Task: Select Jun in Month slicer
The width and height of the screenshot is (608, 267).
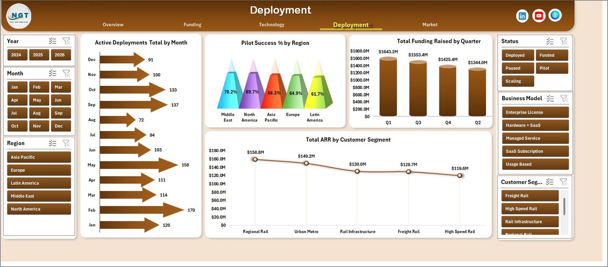Action: click(x=61, y=100)
